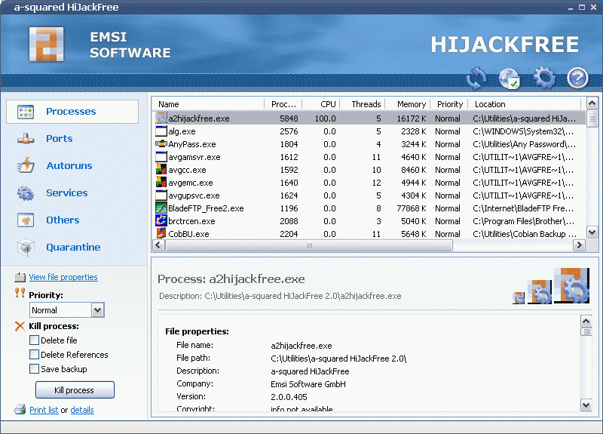The image size is (603, 434).
Task: Click file properties panel scroll down arrow
Action: click(x=586, y=405)
